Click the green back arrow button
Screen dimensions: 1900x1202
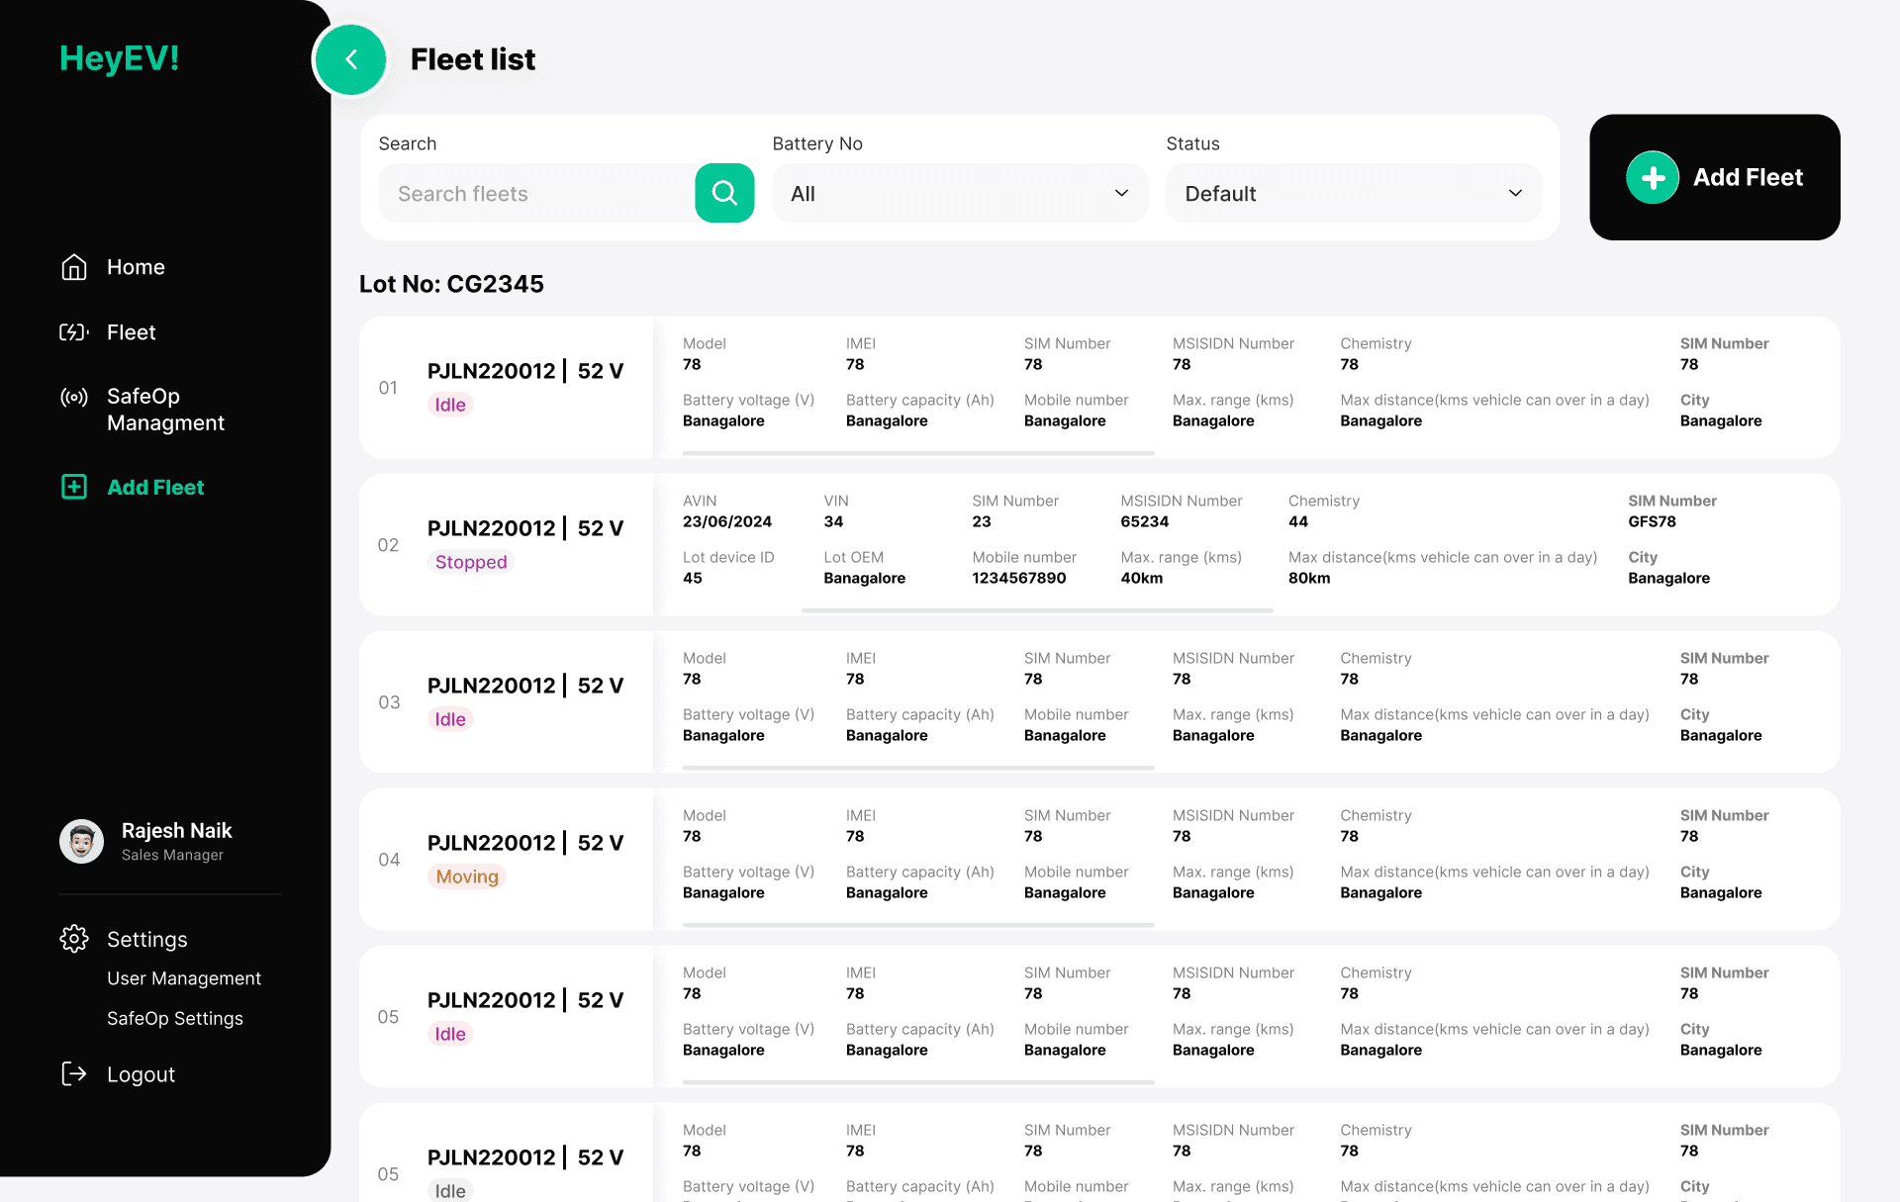pyautogui.click(x=350, y=60)
